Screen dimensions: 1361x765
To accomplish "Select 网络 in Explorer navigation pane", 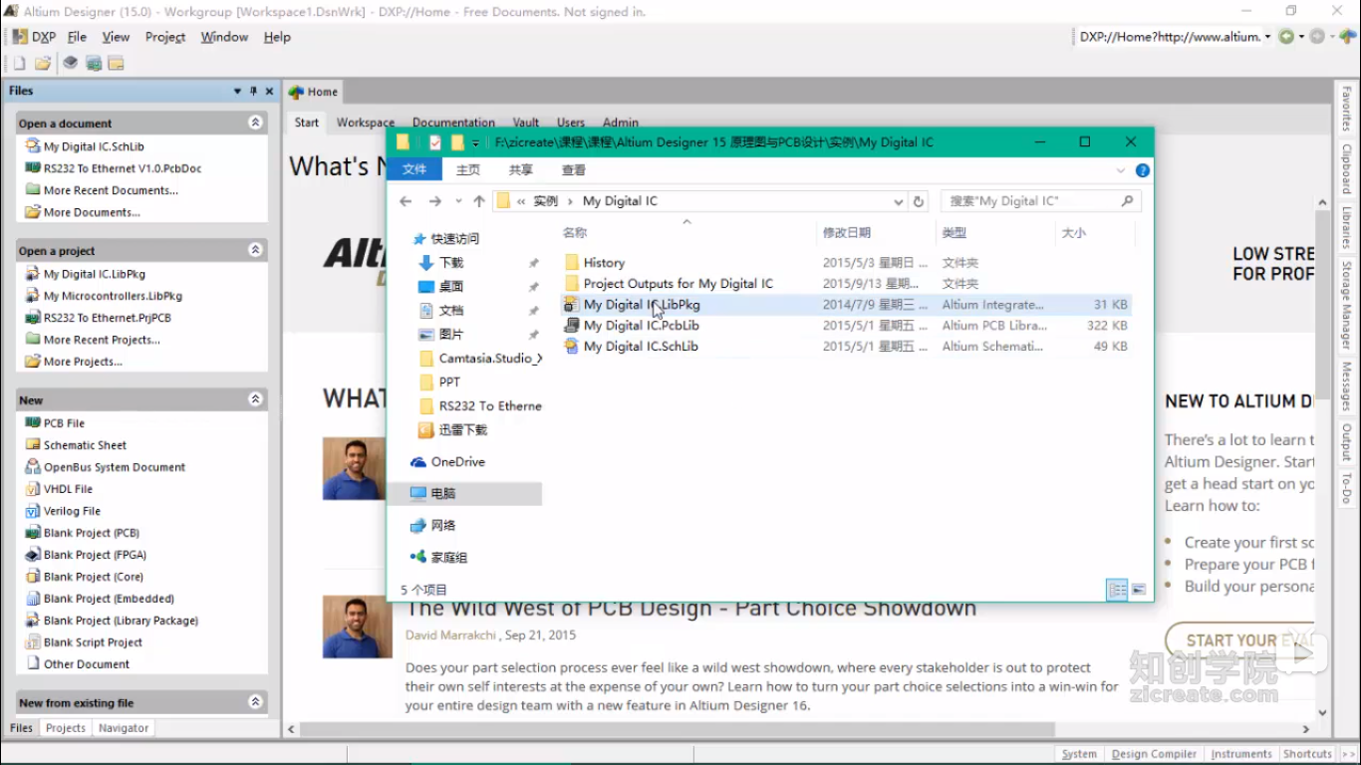I will click(443, 525).
